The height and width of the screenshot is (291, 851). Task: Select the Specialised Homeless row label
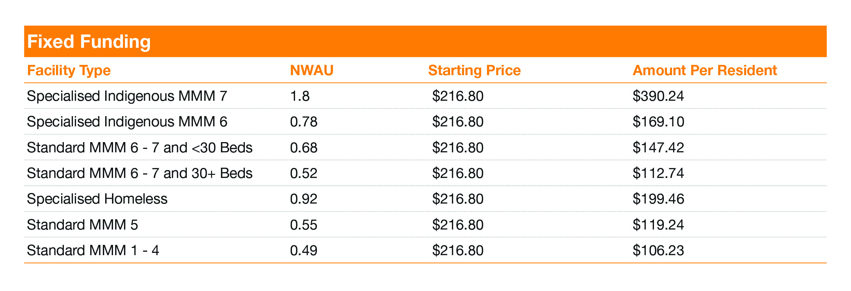[x=97, y=199]
